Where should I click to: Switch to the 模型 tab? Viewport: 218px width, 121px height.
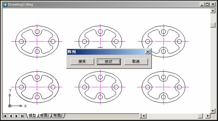tap(32, 116)
